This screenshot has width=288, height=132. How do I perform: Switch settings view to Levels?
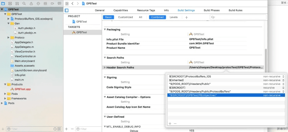(173, 17)
